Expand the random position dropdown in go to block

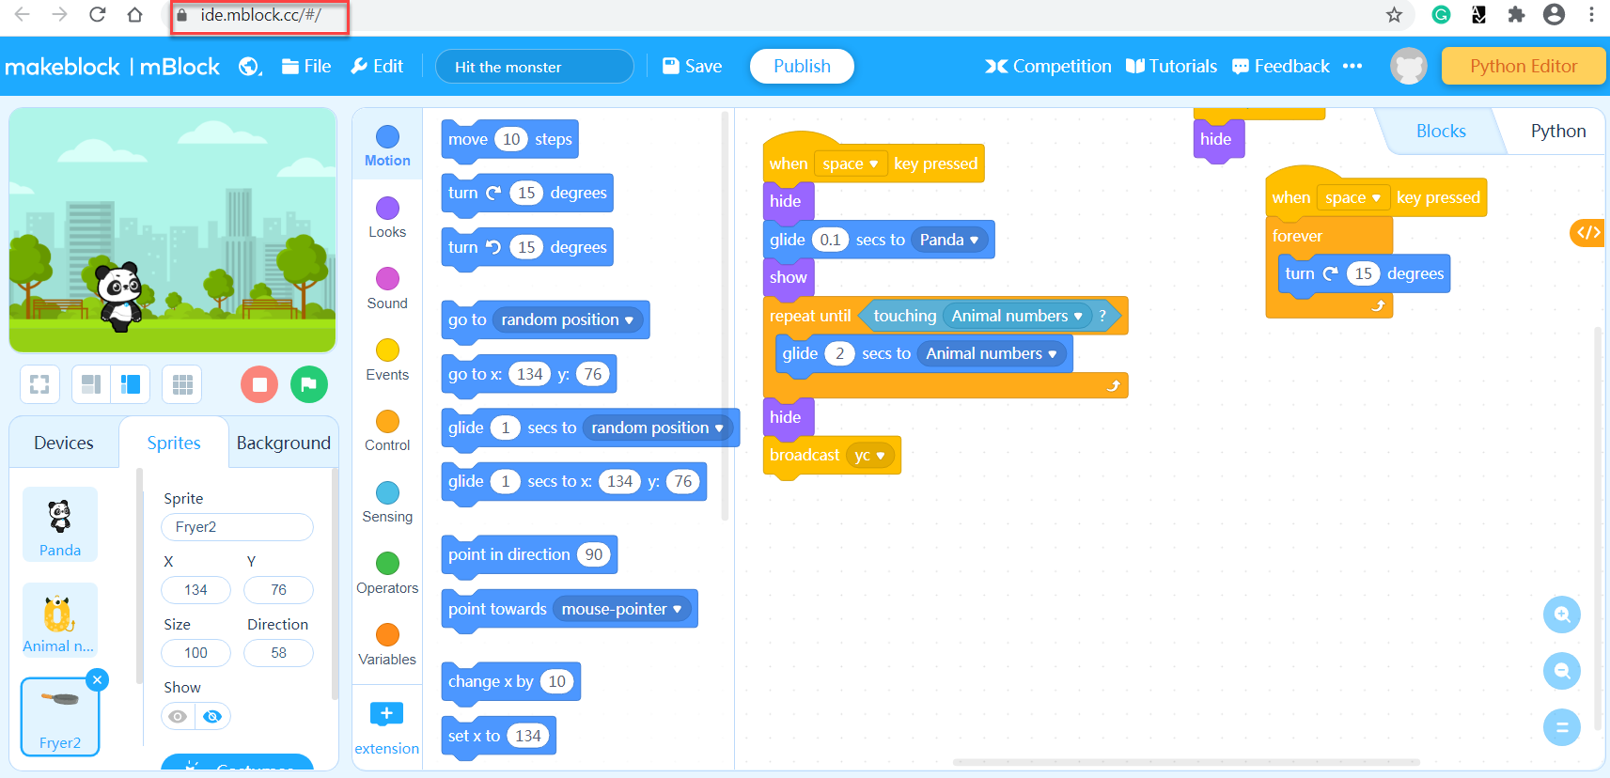[x=629, y=320]
